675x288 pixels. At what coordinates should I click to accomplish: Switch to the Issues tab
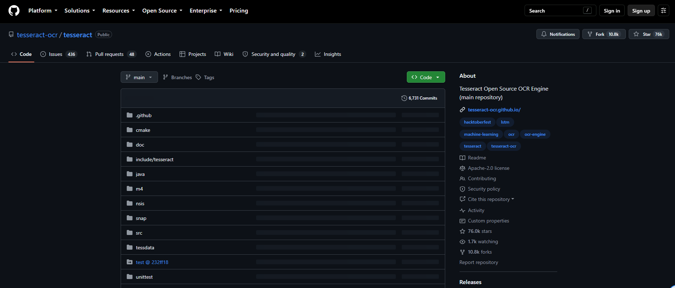tap(59, 54)
